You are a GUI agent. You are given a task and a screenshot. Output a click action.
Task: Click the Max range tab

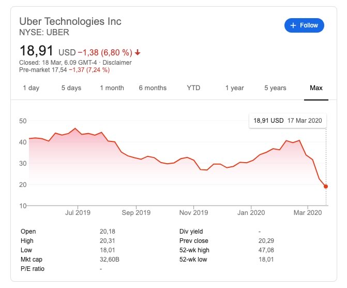[316, 88]
